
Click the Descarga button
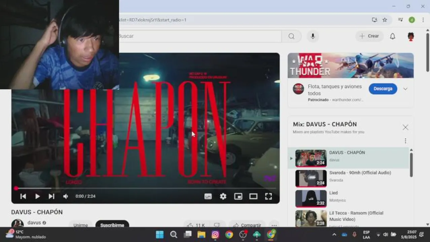[383, 89]
